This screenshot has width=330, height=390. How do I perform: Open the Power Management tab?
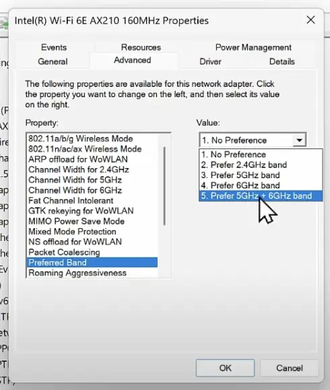pyautogui.click(x=253, y=47)
